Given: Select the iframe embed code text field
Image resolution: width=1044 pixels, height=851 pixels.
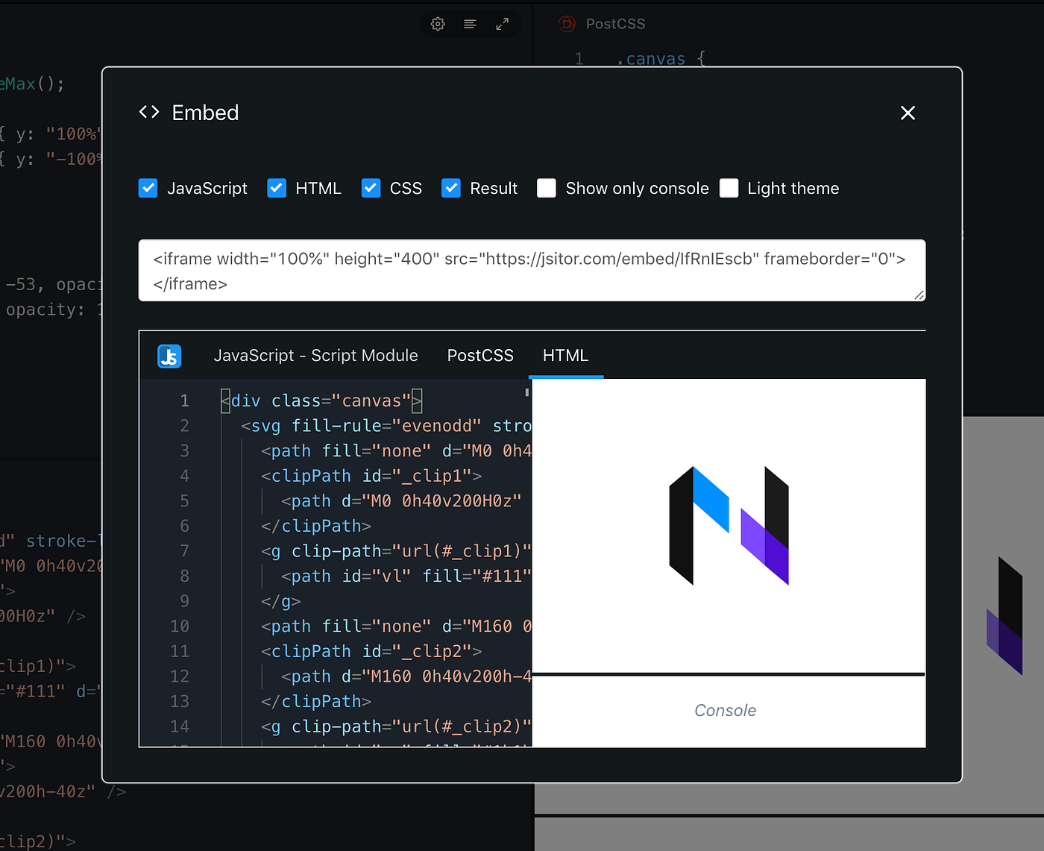Looking at the screenshot, I should click(x=531, y=271).
